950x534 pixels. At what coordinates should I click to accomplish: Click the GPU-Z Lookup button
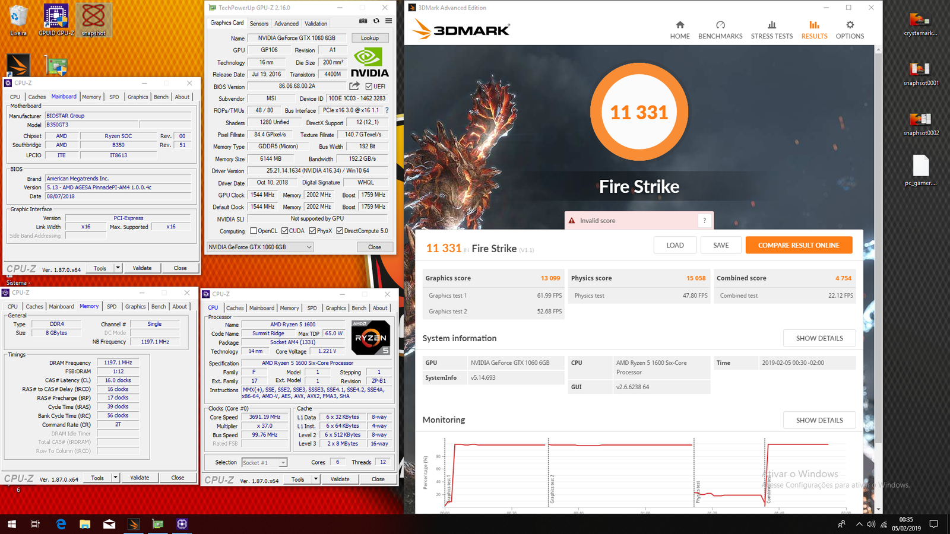point(369,38)
